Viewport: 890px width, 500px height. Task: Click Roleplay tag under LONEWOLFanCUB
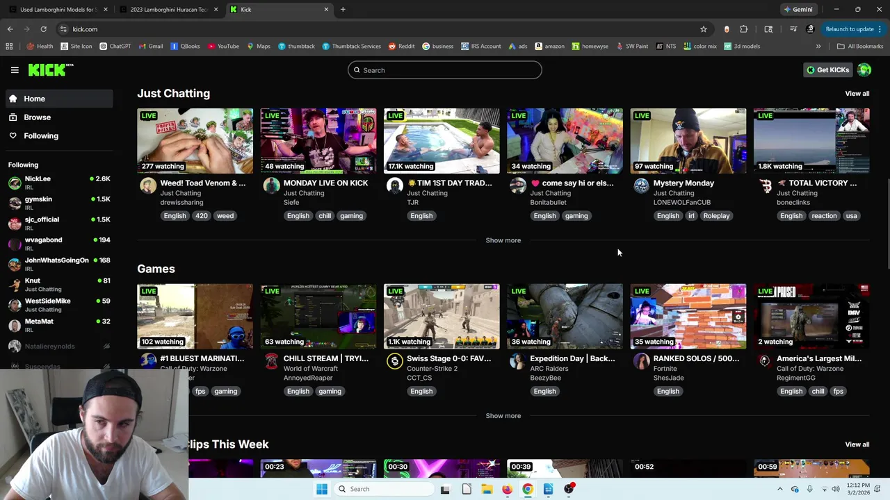(x=716, y=216)
